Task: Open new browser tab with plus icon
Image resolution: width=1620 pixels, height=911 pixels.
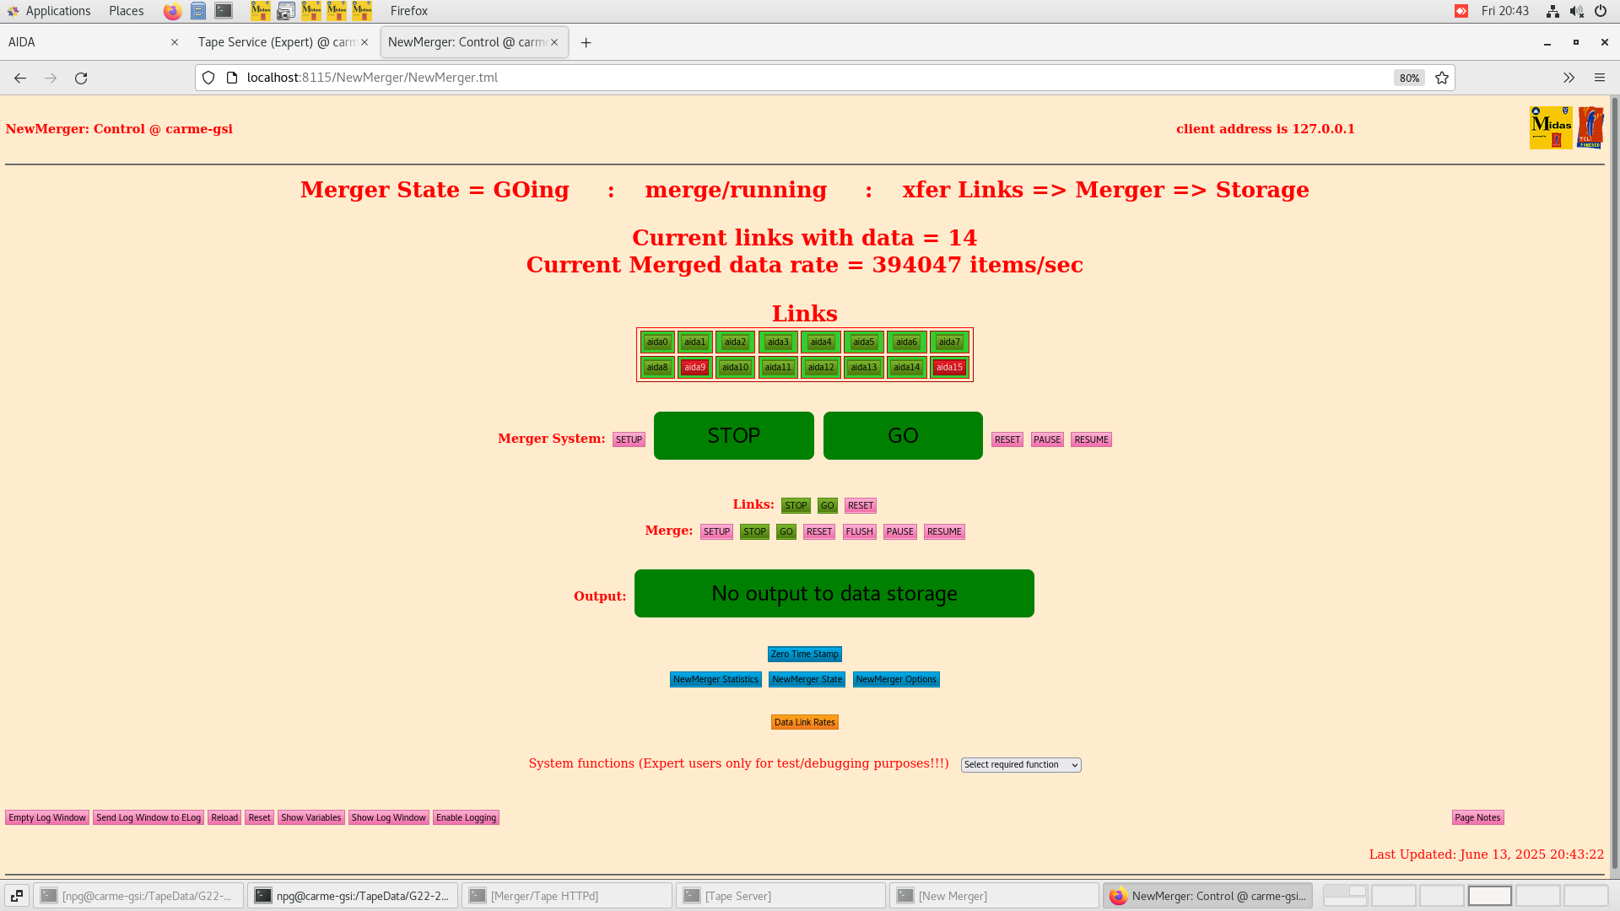Action: pyautogui.click(x=586, y=42)
